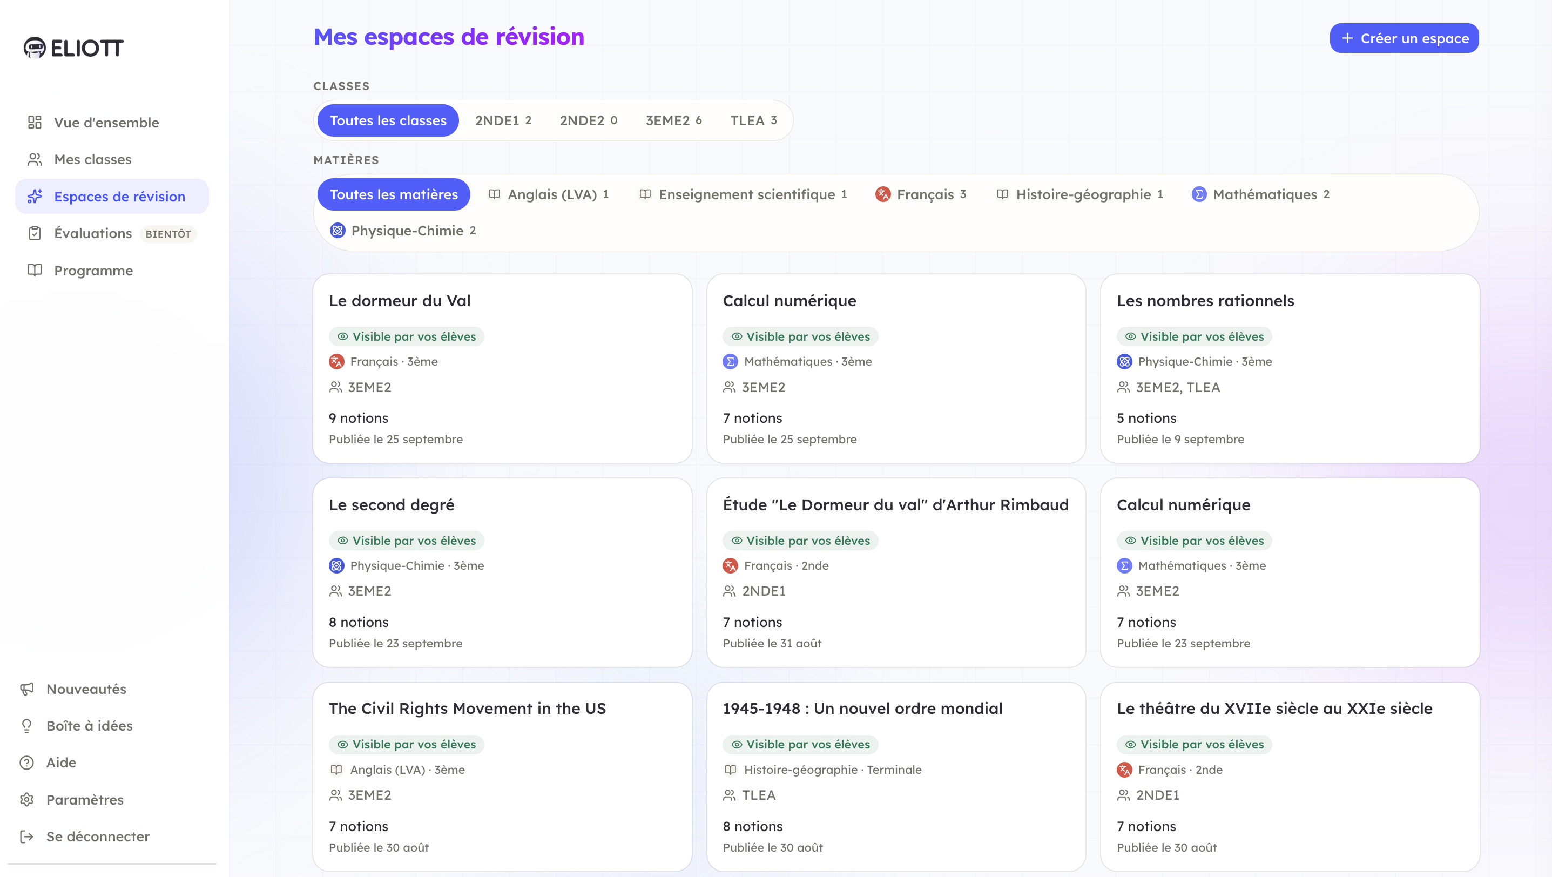Click the eye icon in Le second degré card
Screen dimensions: 1552x877
click(343, 541)
